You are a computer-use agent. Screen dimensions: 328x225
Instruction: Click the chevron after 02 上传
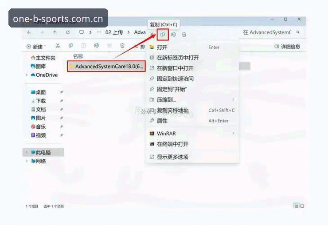[129, 32]
